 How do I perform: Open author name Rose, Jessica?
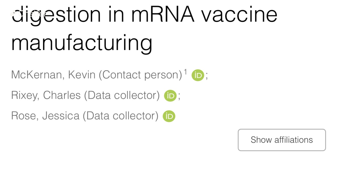tap(45, 116)
